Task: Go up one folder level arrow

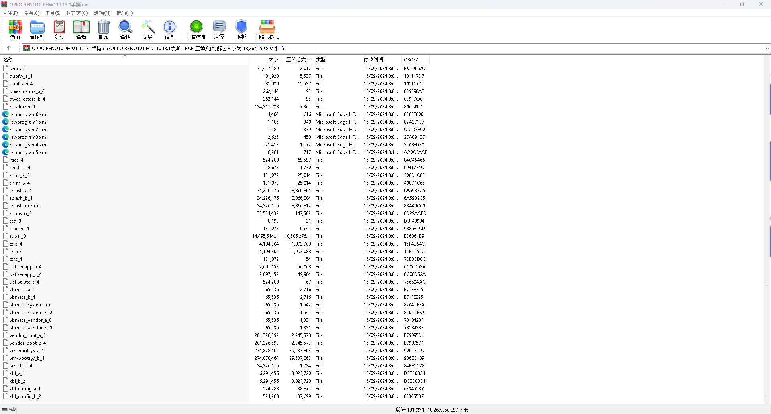Action: 9,48
